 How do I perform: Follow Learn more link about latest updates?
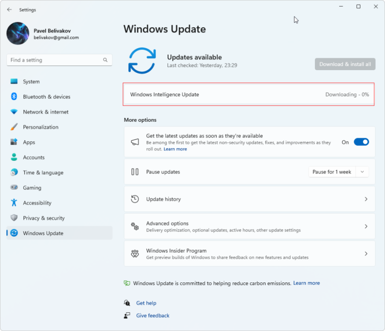point(175,149)
